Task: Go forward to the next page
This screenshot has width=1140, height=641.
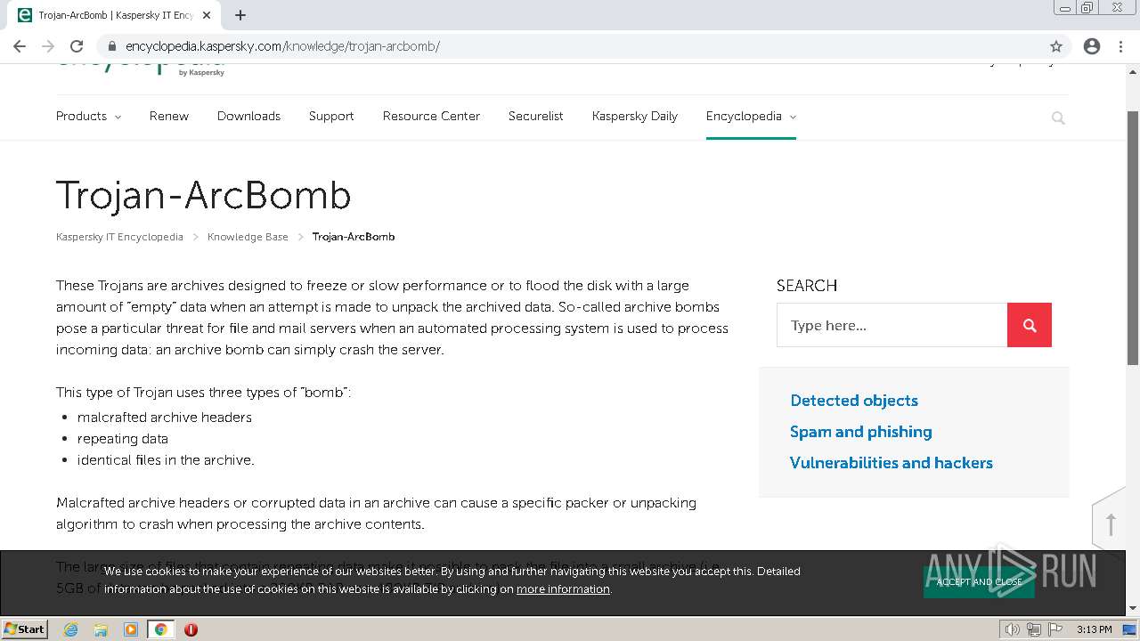Action: 48,46
